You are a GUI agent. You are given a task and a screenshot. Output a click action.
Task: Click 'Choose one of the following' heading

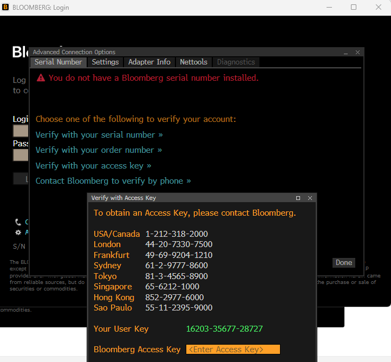pyautogui.click(x=135, y=119)
